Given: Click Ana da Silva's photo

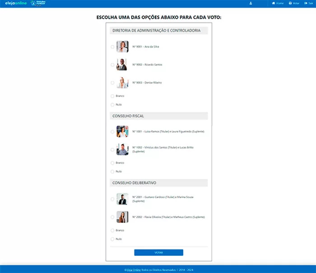Looking at the screenshot, I should (122, 46).
